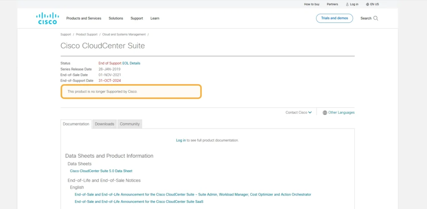Click the Data Sheets and Product Information heading
Screen dimensions: 427x209
(109, 156)
